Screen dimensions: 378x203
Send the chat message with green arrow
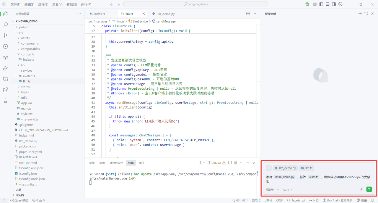369,189
